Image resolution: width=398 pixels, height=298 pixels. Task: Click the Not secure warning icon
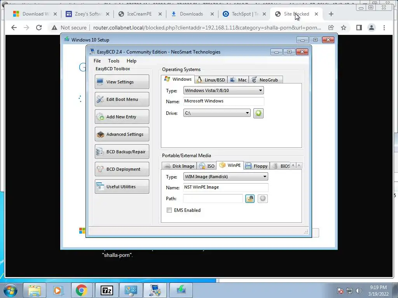point(54,28)
